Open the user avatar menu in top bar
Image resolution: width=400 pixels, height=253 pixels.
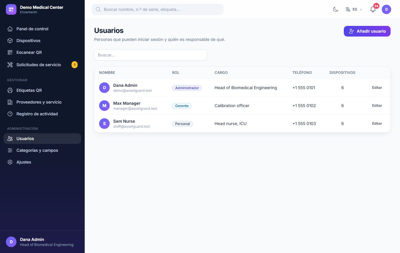(386, 9)
